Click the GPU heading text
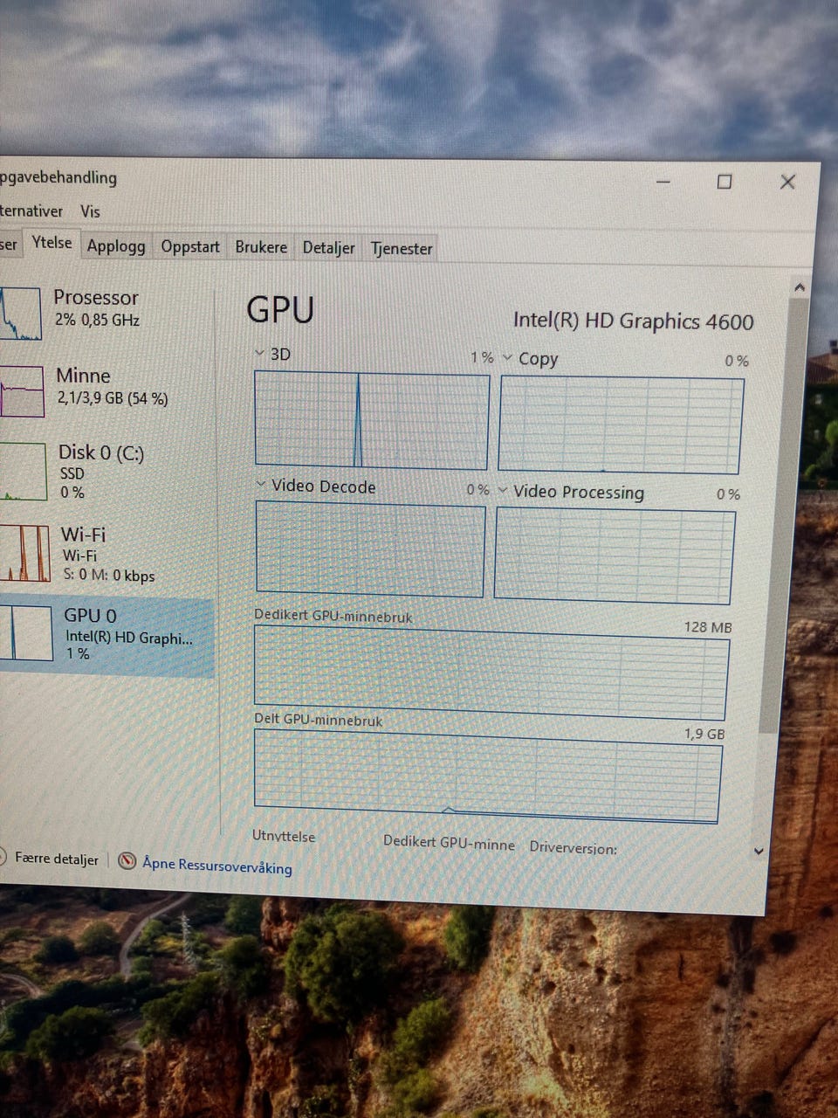The image size is (838, 1118). [x=280, y=310]
